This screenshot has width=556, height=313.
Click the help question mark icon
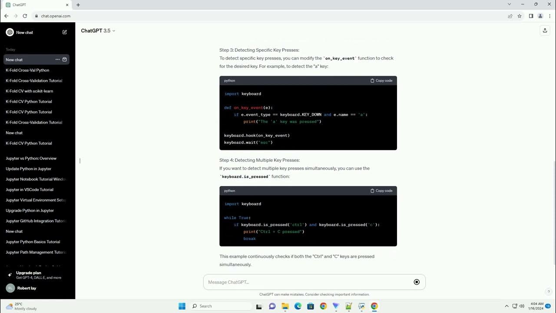[x=549, y=292]
